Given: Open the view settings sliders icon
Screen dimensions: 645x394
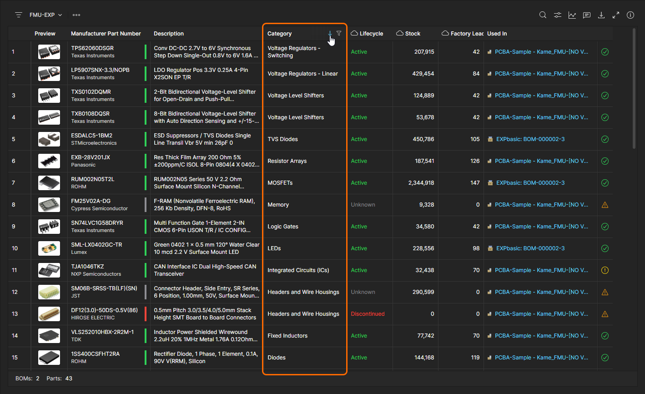Looking at the screenshot, I should click(557, 15).
